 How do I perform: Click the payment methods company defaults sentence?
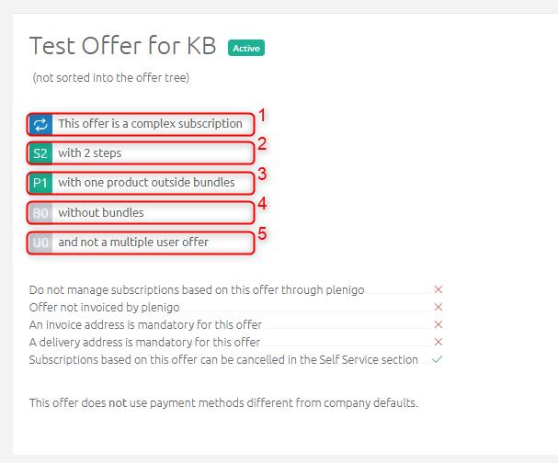pos(223,403)
